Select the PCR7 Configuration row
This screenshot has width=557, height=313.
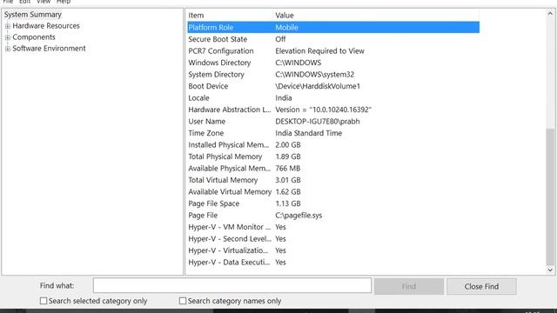click(x=333, y=50)
